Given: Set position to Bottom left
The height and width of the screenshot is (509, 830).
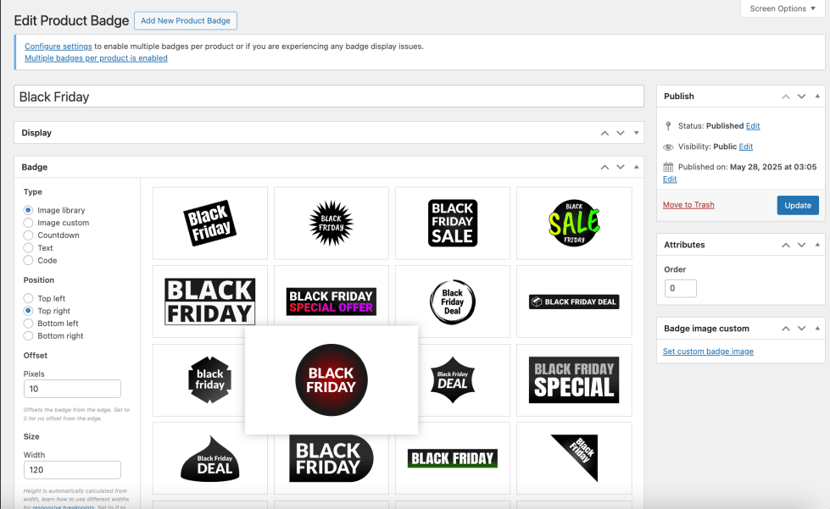Looking at the screenshot, I should pos(28,323).
